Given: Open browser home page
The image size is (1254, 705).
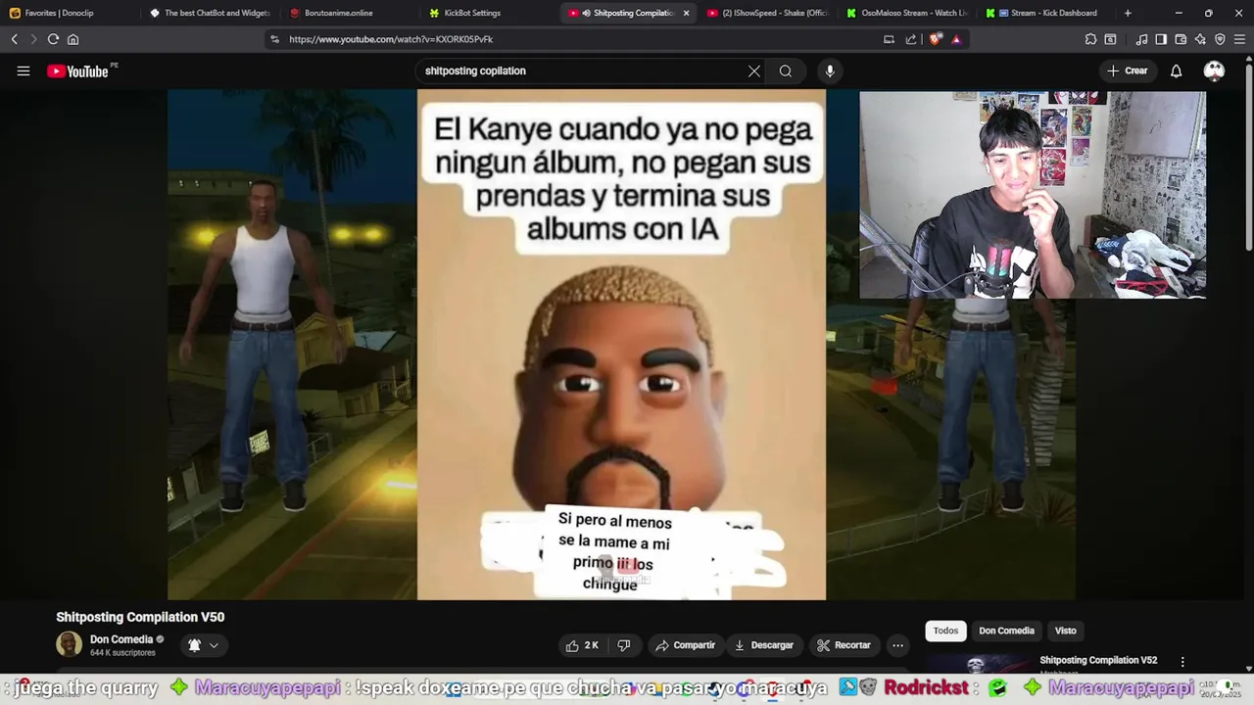Looking at the screenshot, I should tap(72, 39).
